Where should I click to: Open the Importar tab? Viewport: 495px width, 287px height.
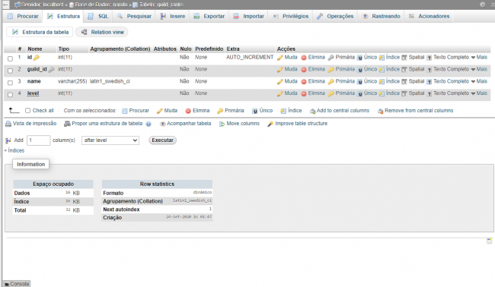(x=249, y=17)
